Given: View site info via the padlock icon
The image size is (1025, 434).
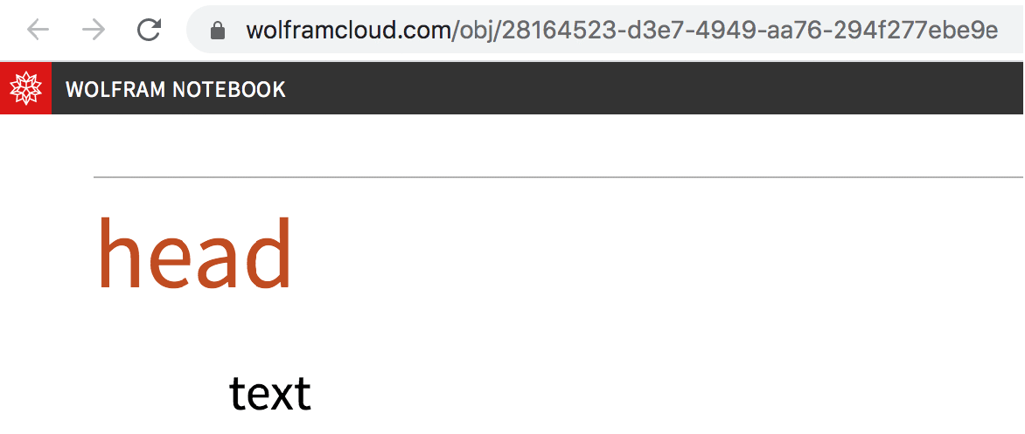Looking at the screenshot, I should [x=218, y=31].
